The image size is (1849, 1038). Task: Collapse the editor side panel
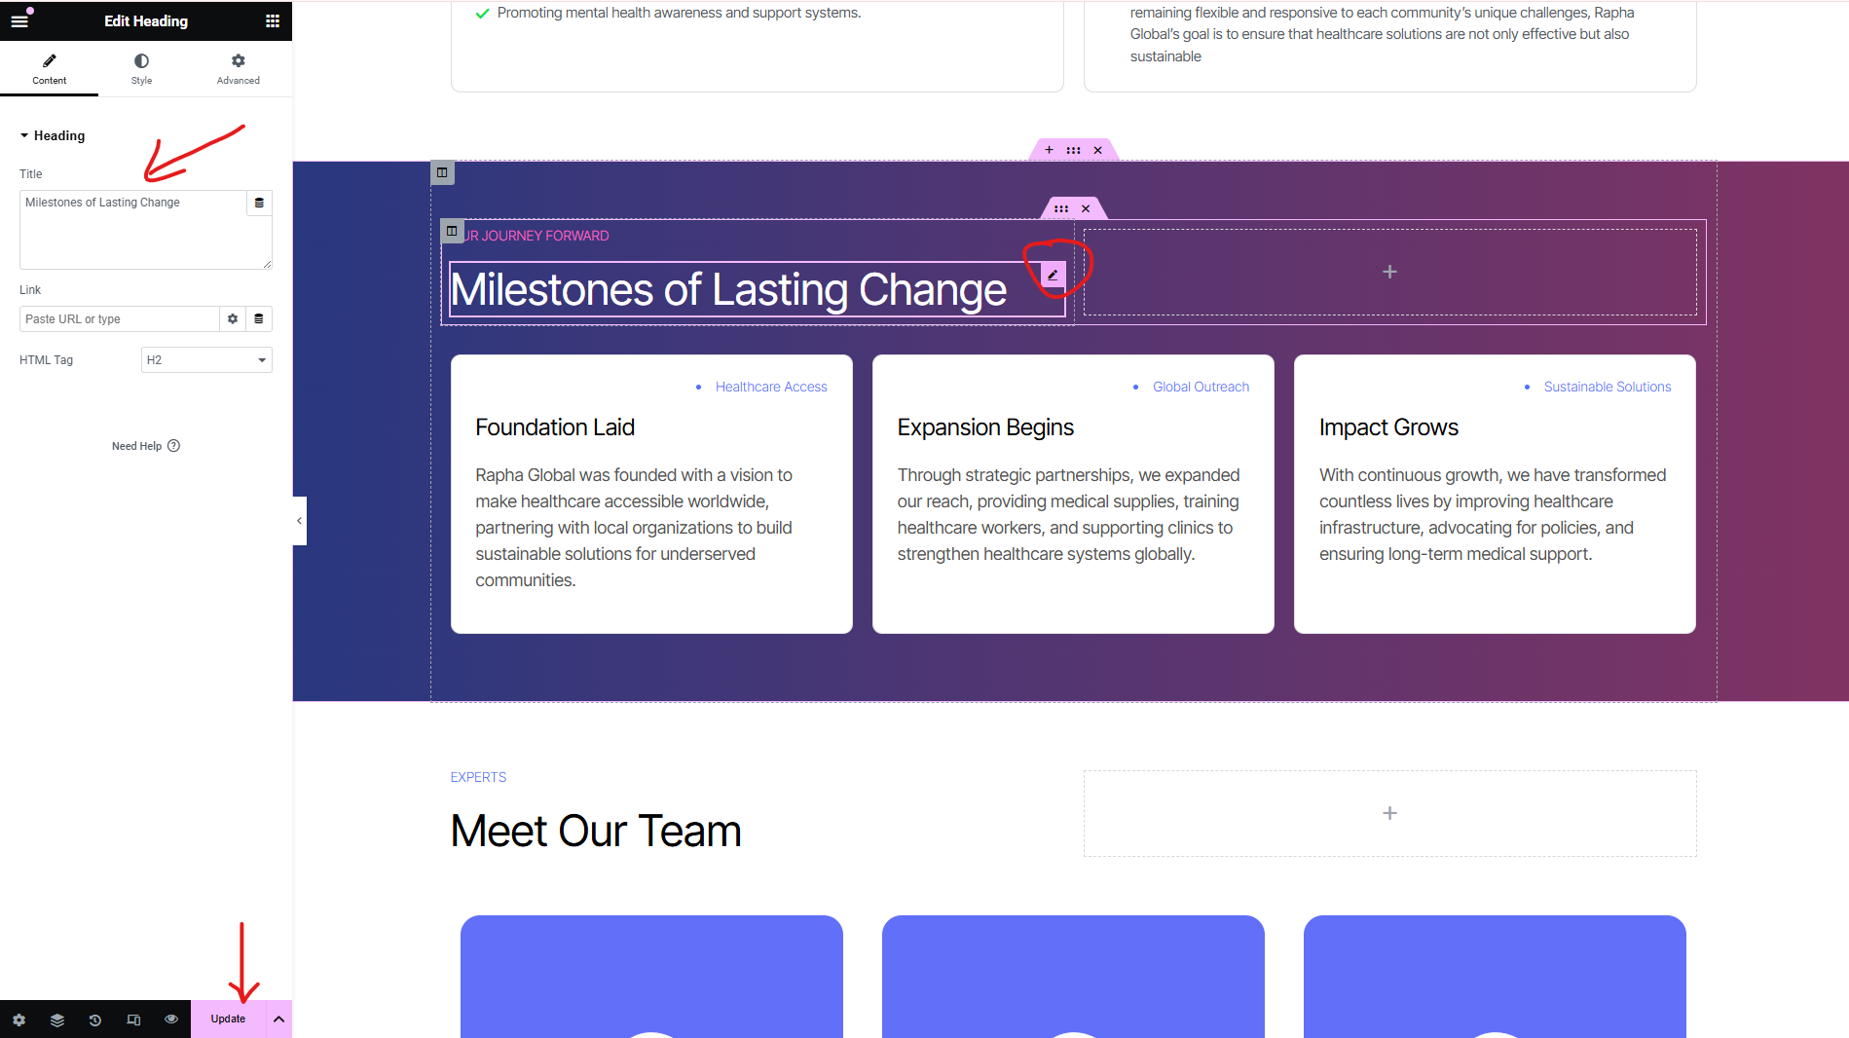pyautogui.click(x=299, y=521)
